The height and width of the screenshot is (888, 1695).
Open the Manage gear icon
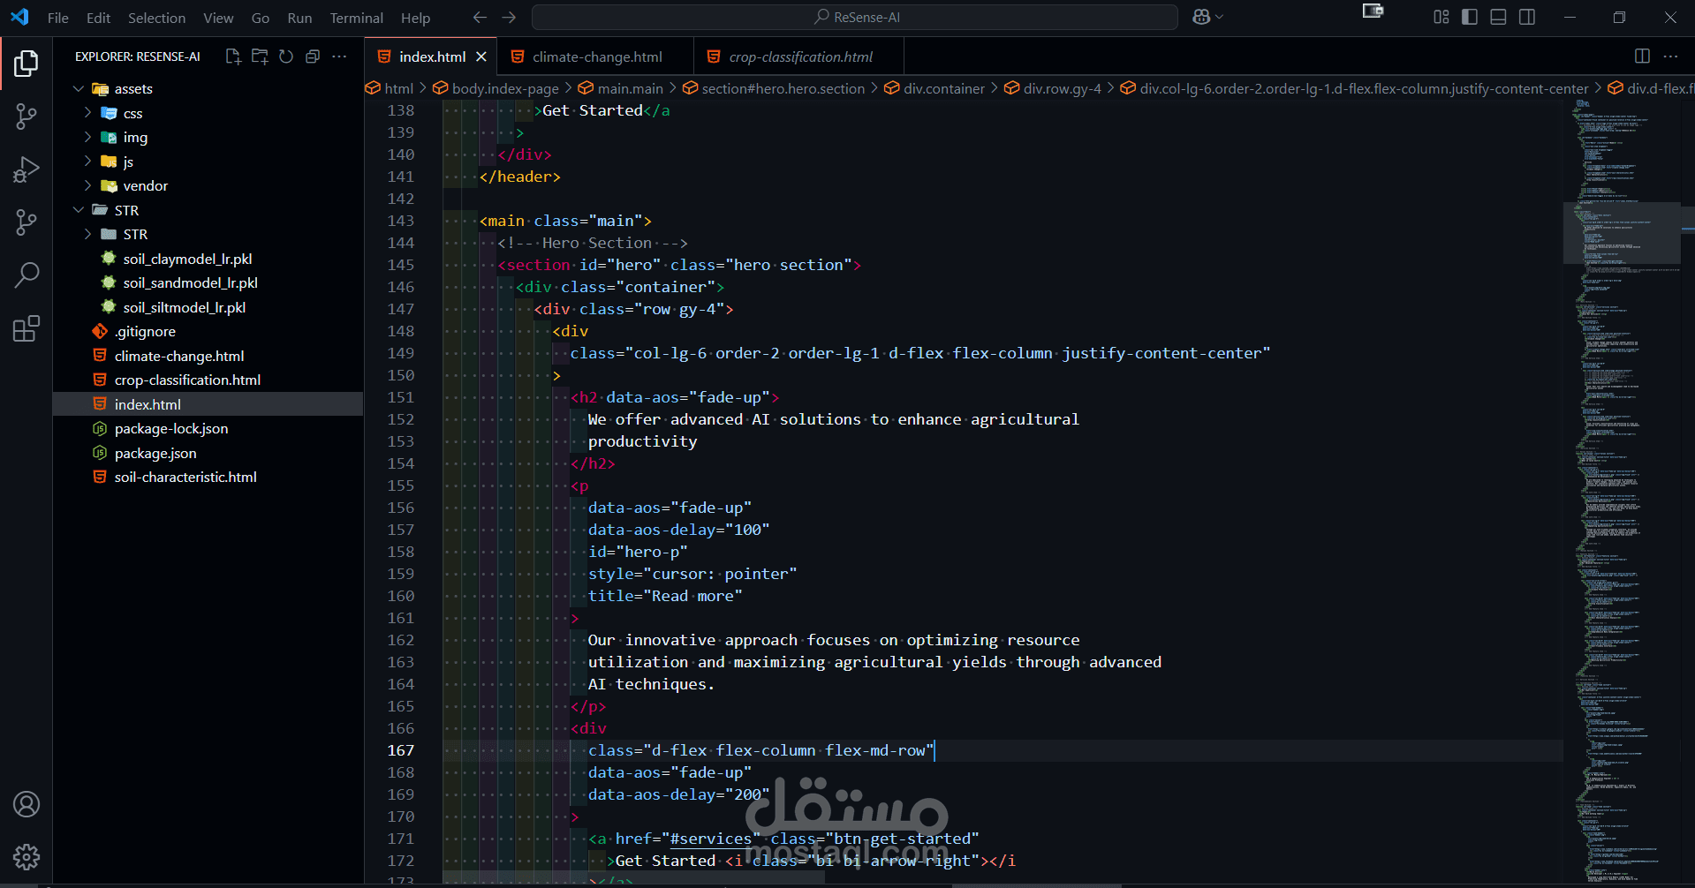coord(26,856)
